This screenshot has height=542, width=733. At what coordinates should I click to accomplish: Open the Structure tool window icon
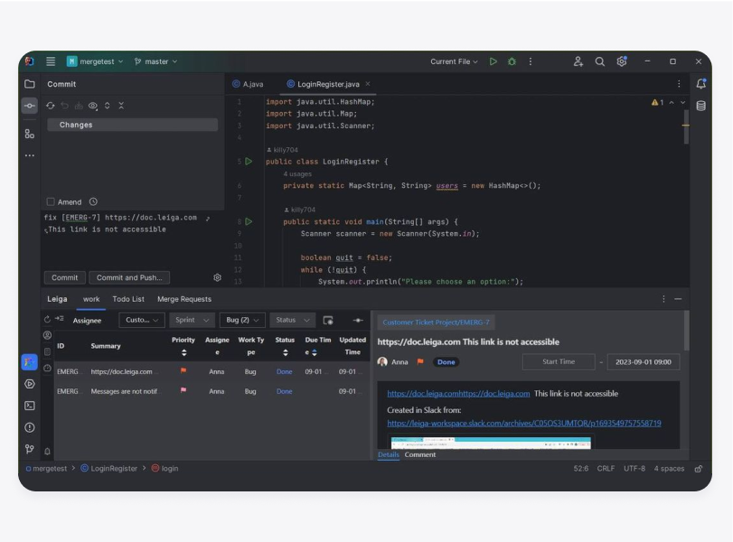[x=30, y=134]
